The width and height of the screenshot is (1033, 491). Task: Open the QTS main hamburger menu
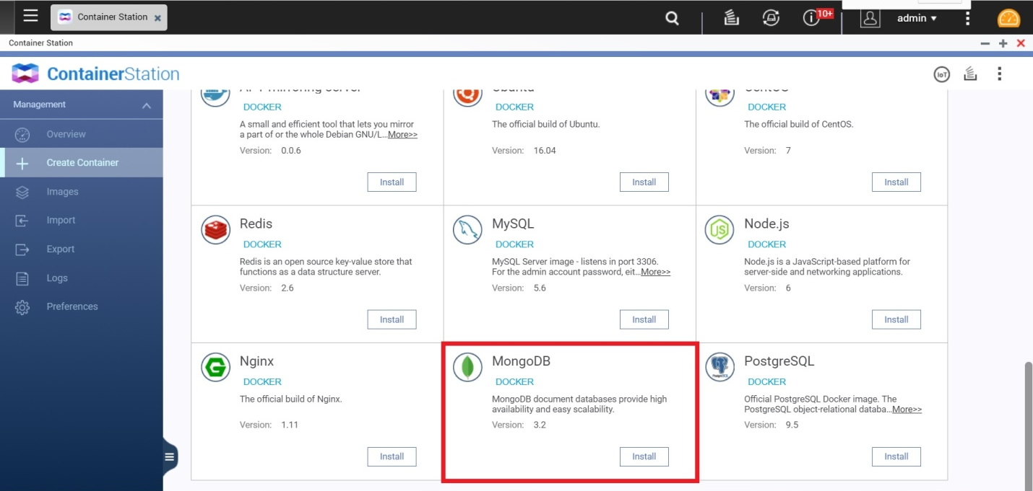point(30,16)
